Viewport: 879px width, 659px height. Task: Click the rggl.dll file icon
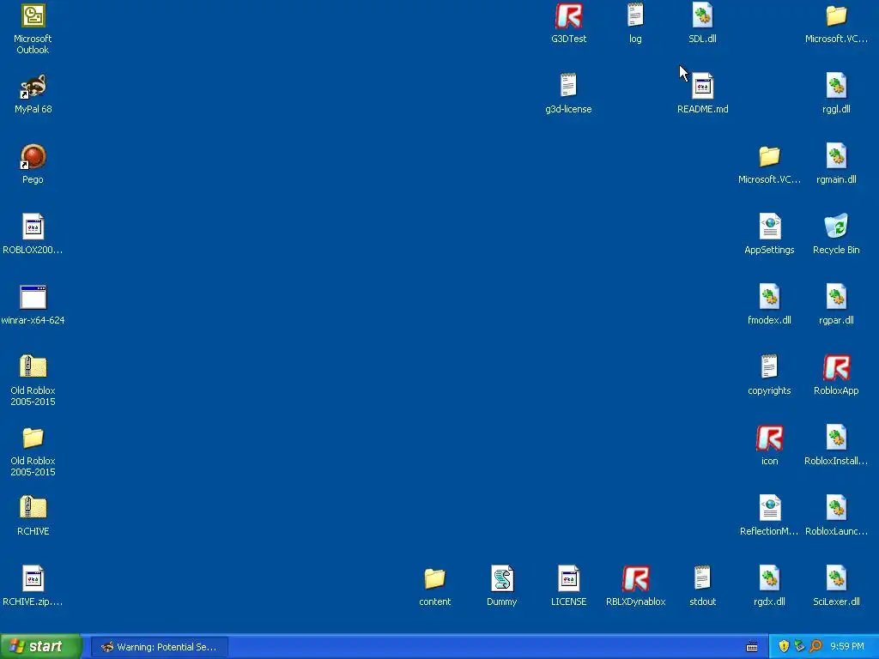click(836, 86)
